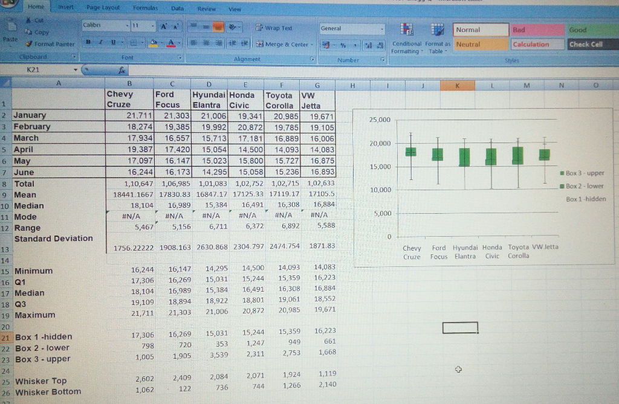Screen dimensions: 619x404
Task: Open the General number format dropdown
Action: click(382, 29)
